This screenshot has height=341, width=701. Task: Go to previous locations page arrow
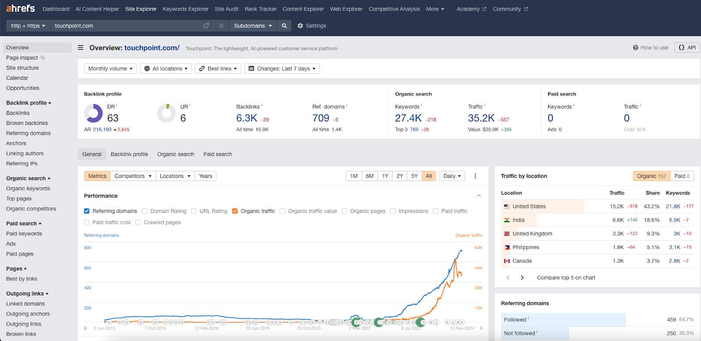[508, 277]
